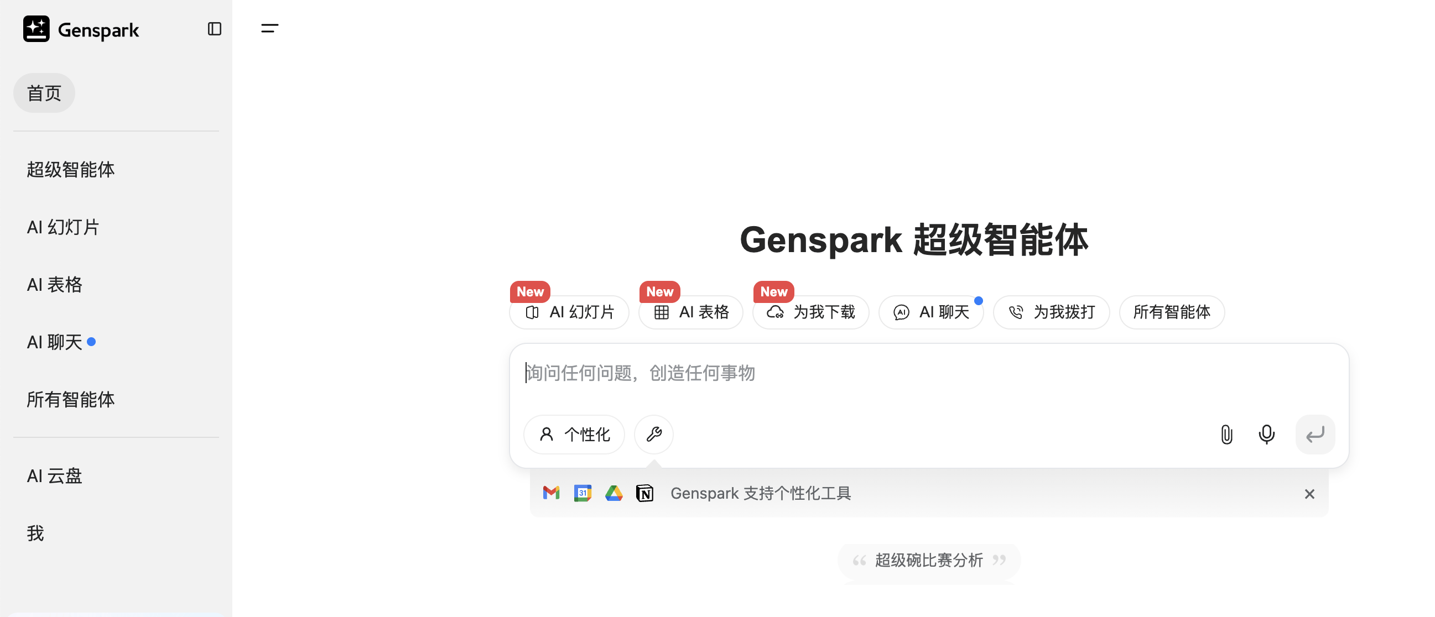Open the wrench tools icon
Image resolution: width=1435 pixels, height=617 pixels.
(653, 435)
